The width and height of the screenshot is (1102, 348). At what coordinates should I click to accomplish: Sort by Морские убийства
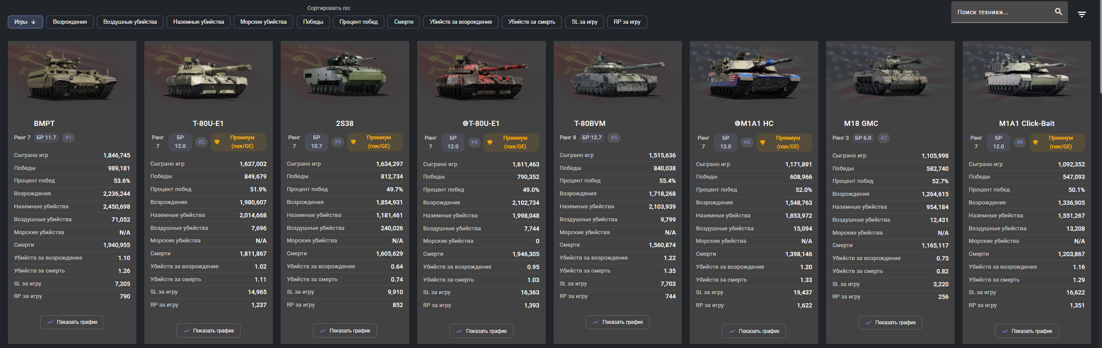(x=263, y=22)
